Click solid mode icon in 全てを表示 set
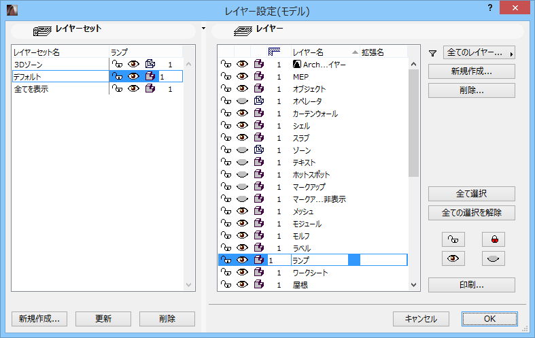 [150, 89]
